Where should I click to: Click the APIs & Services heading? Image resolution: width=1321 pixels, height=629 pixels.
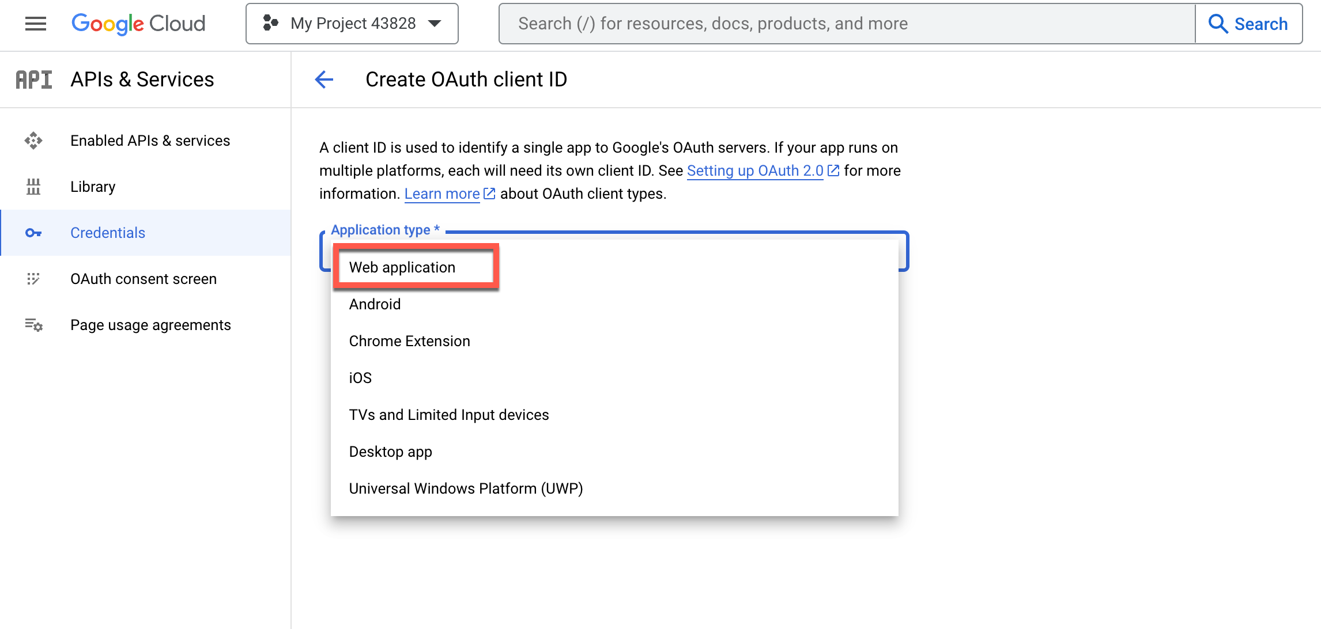(142, 79)
